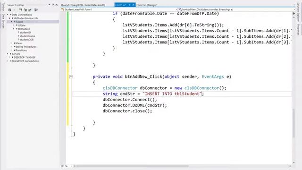302x170 pixels.
Task: Open Server Explorer window options dropdown arrow
Action: pyautogui.click(x=49, y=5)
